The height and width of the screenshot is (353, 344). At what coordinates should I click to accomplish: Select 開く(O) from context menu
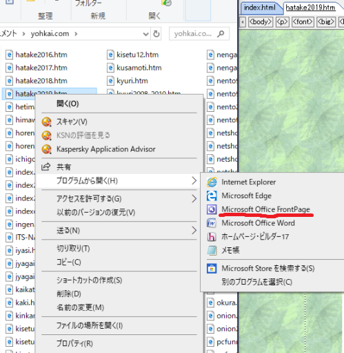[68, 104]
